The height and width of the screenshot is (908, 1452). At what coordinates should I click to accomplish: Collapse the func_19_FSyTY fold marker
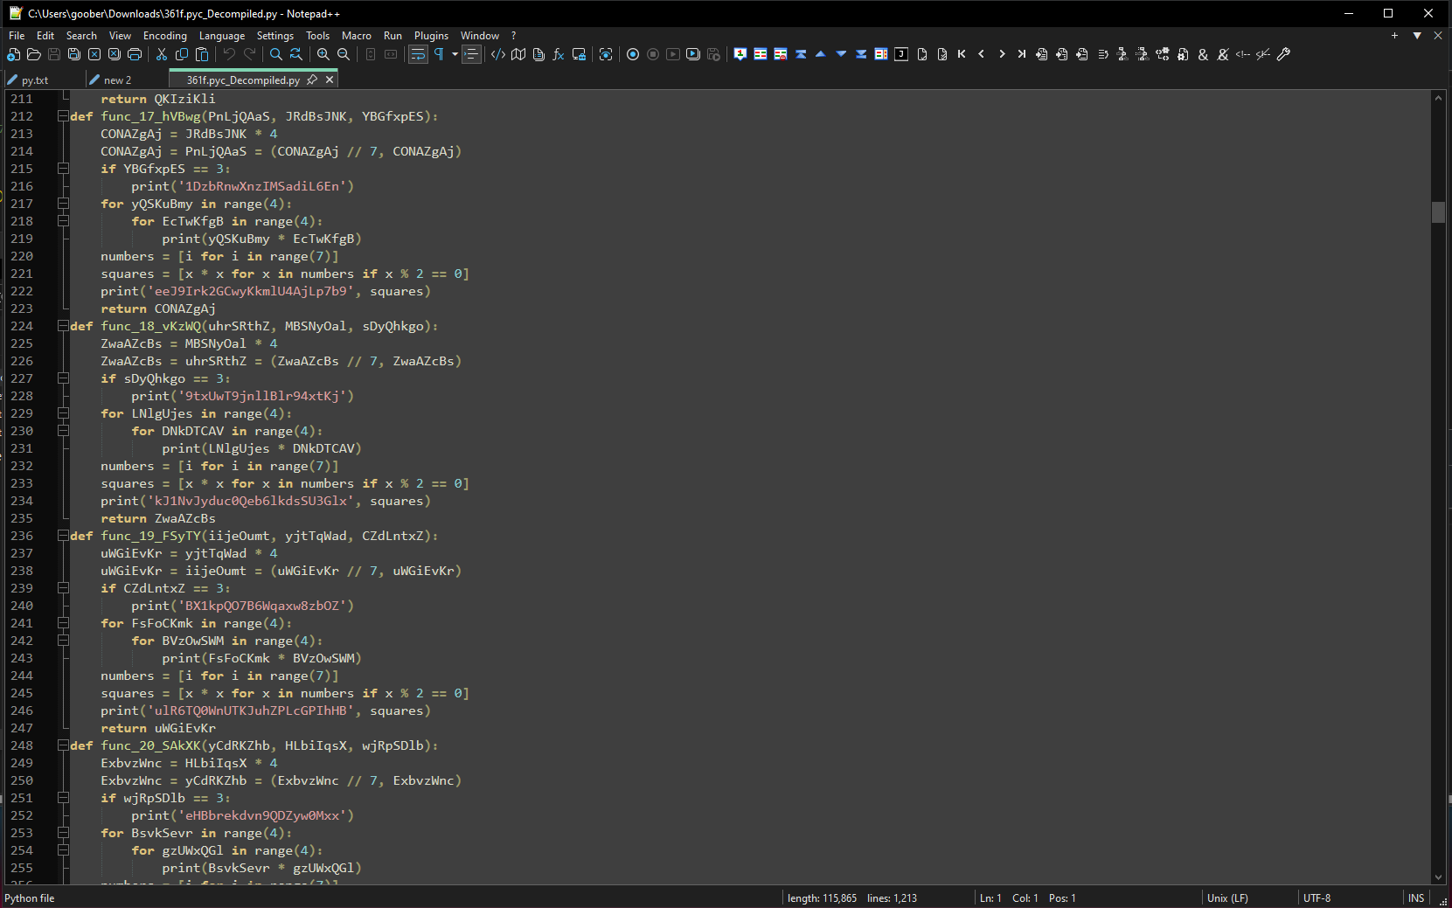pyautogui.click(x=63, y=536)
